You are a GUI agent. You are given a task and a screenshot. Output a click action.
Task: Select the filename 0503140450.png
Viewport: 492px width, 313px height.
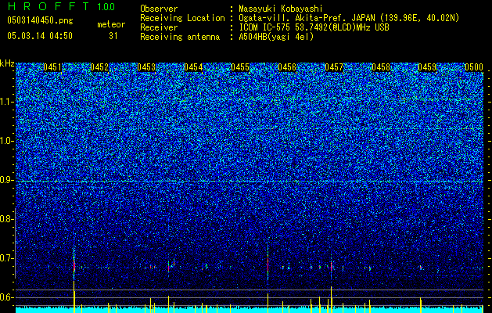point(40,20)
